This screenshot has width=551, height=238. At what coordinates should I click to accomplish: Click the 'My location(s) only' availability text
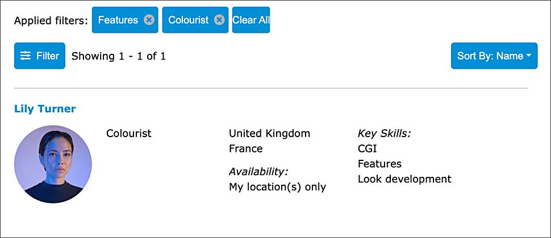click(x=277, y=187)
